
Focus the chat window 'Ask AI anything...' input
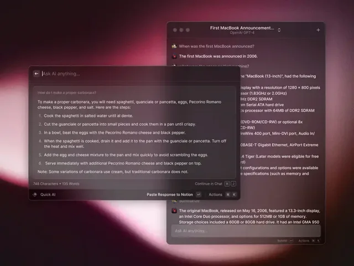tap(246, 231)
